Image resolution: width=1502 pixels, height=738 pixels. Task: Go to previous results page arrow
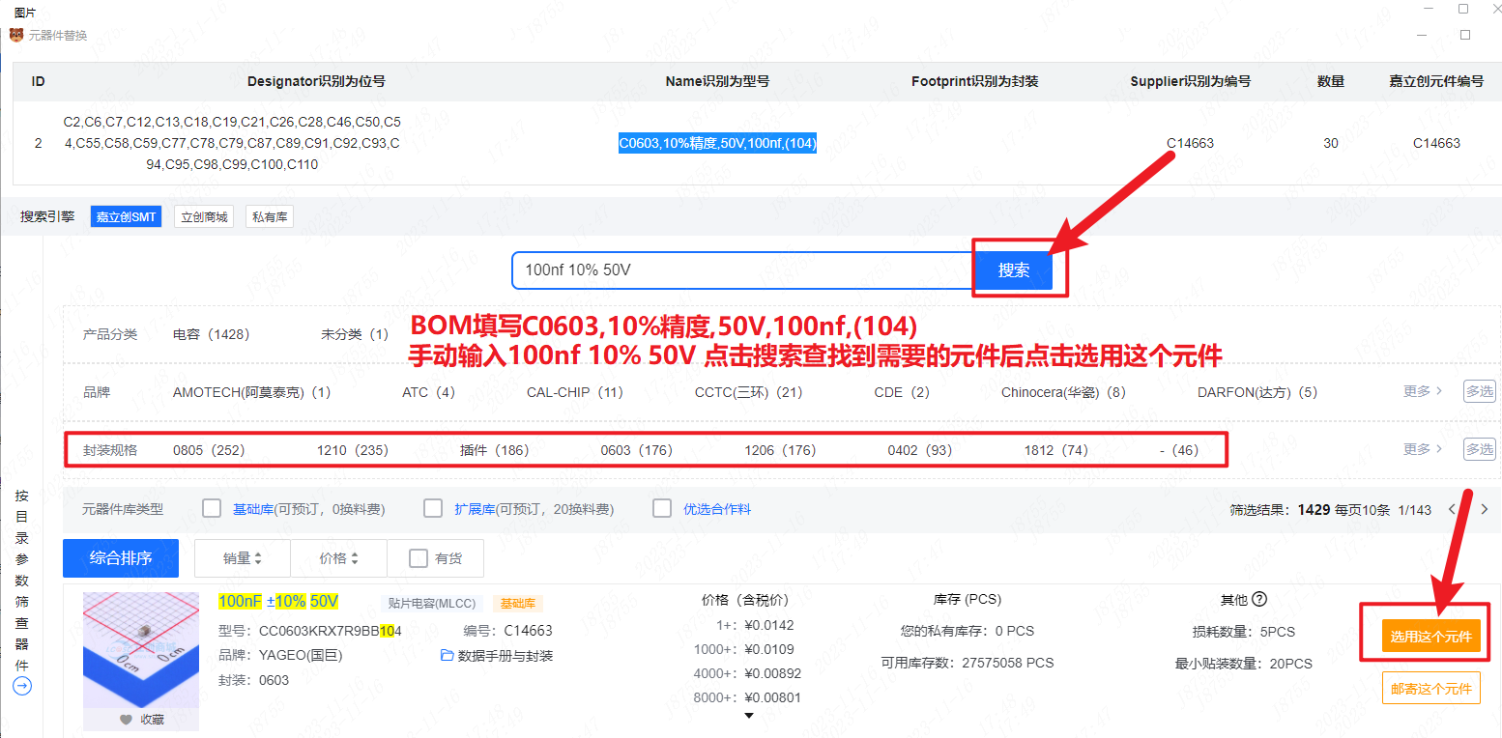click(1451, 509)
